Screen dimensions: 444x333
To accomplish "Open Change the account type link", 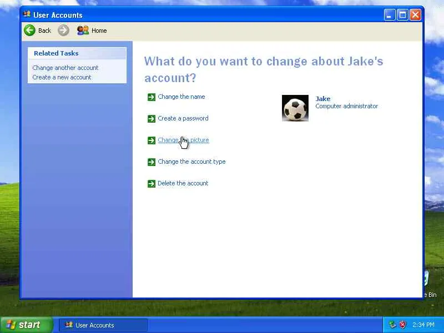I will 191,162.
